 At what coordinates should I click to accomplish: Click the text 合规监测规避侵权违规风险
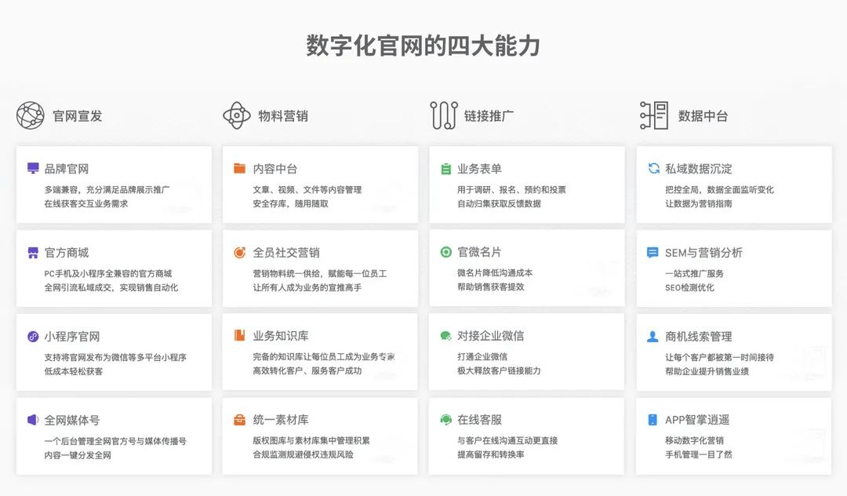click(303, 454)
